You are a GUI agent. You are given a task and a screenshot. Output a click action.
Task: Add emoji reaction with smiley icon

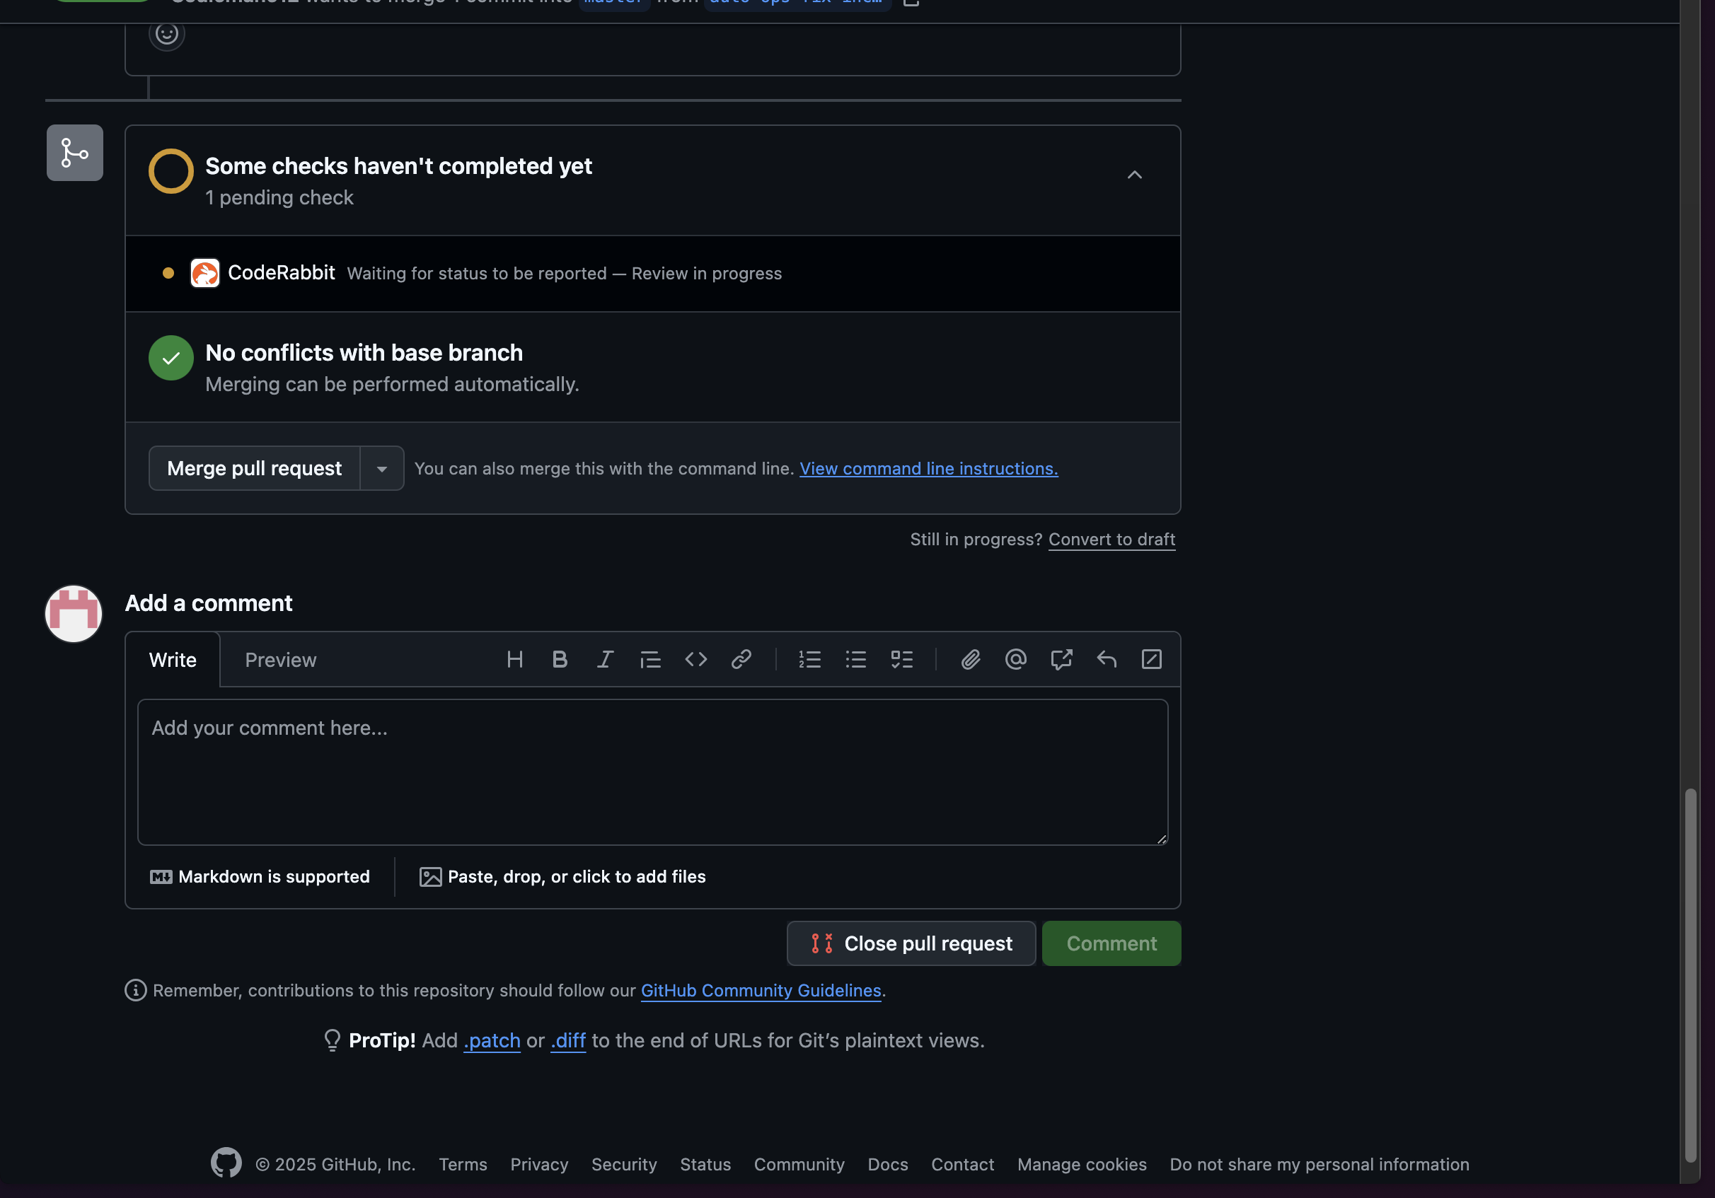coord(166,33)
